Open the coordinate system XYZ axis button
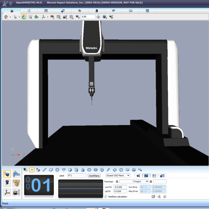This screenshot has width=209, height=209. click(7, 192)
